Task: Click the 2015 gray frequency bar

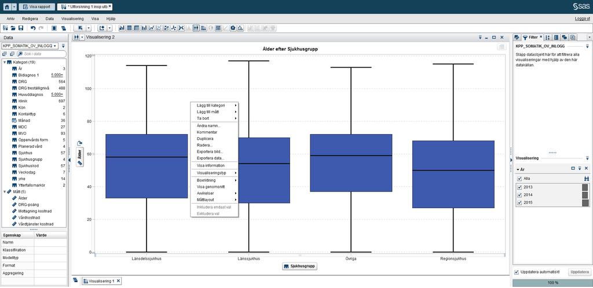Action: click(585, 203)
